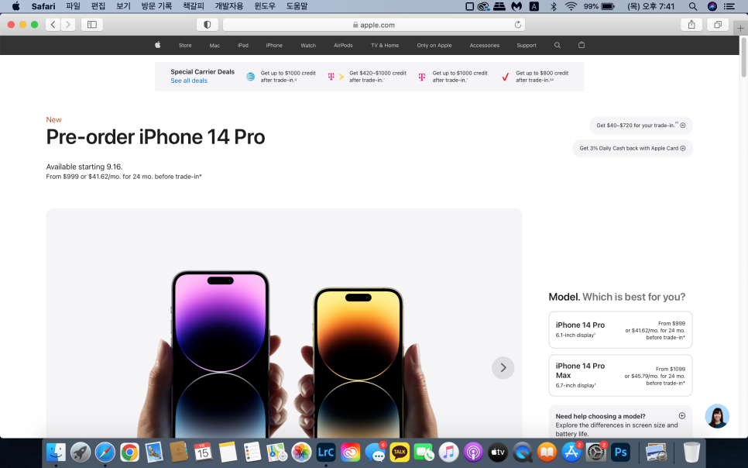Open the Calendar app in the Dock
The width and height of the screenshot is (748, 468).
coord(203,452)
